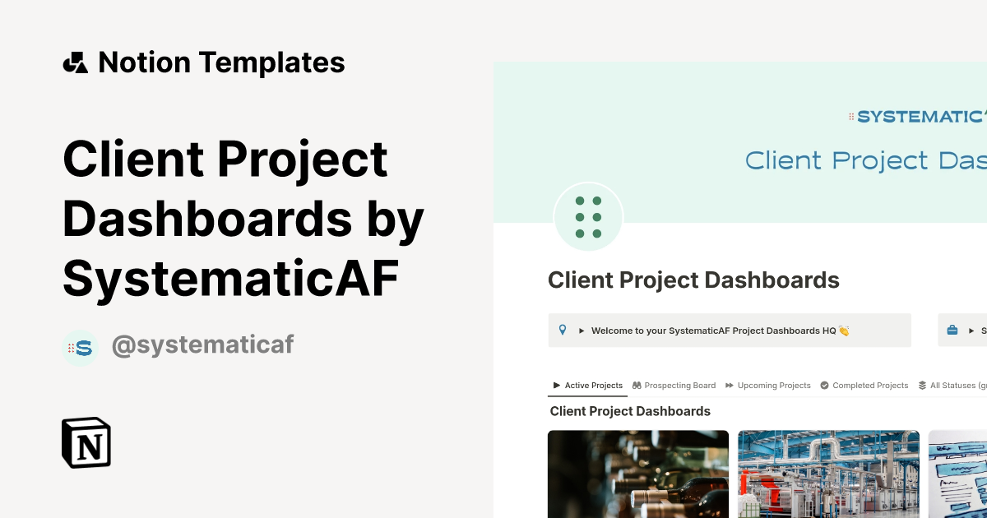This screenshot has width=987, height=518.
Task: Click the location pin icon in the welcome callout
Action: 563,330
